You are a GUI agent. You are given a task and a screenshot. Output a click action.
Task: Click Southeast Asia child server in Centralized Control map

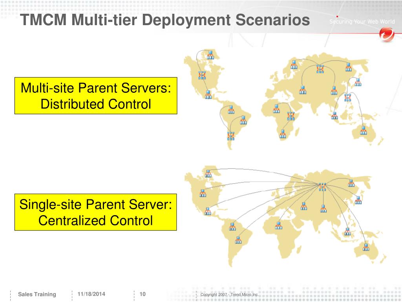(347, 232)
